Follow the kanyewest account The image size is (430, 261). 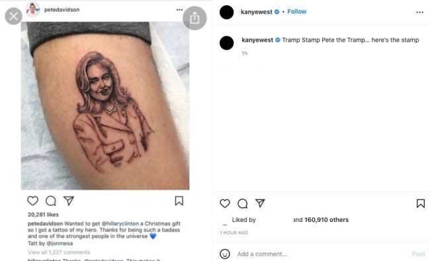click(x=297, y=11)
